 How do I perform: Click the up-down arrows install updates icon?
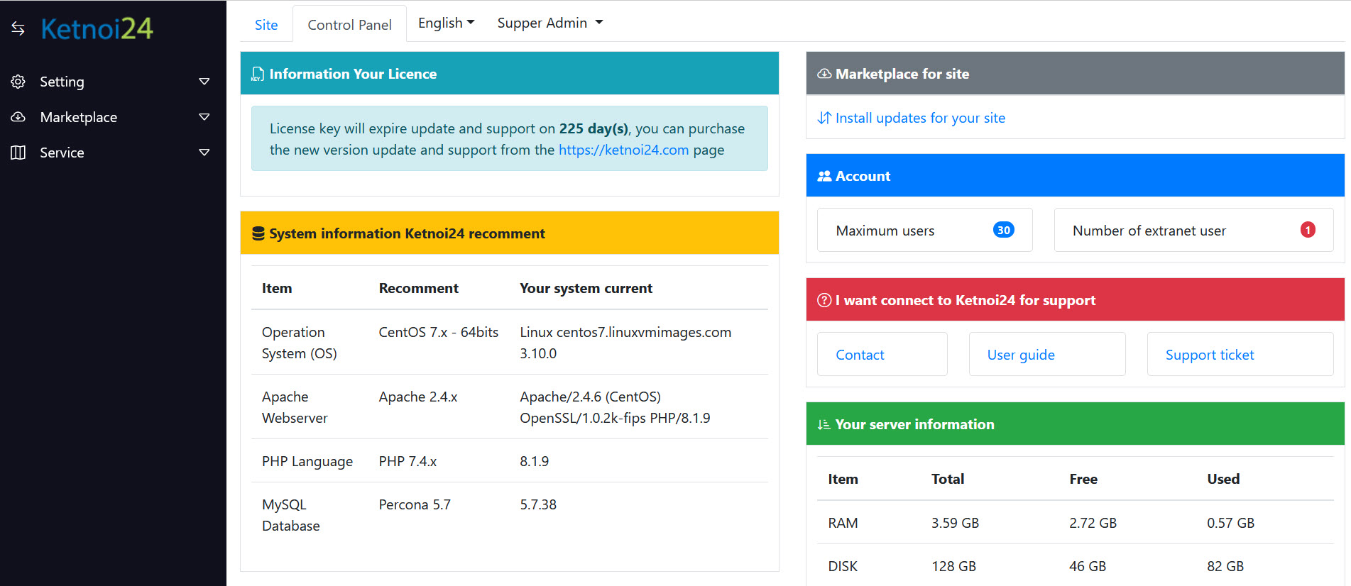point(824,118)
